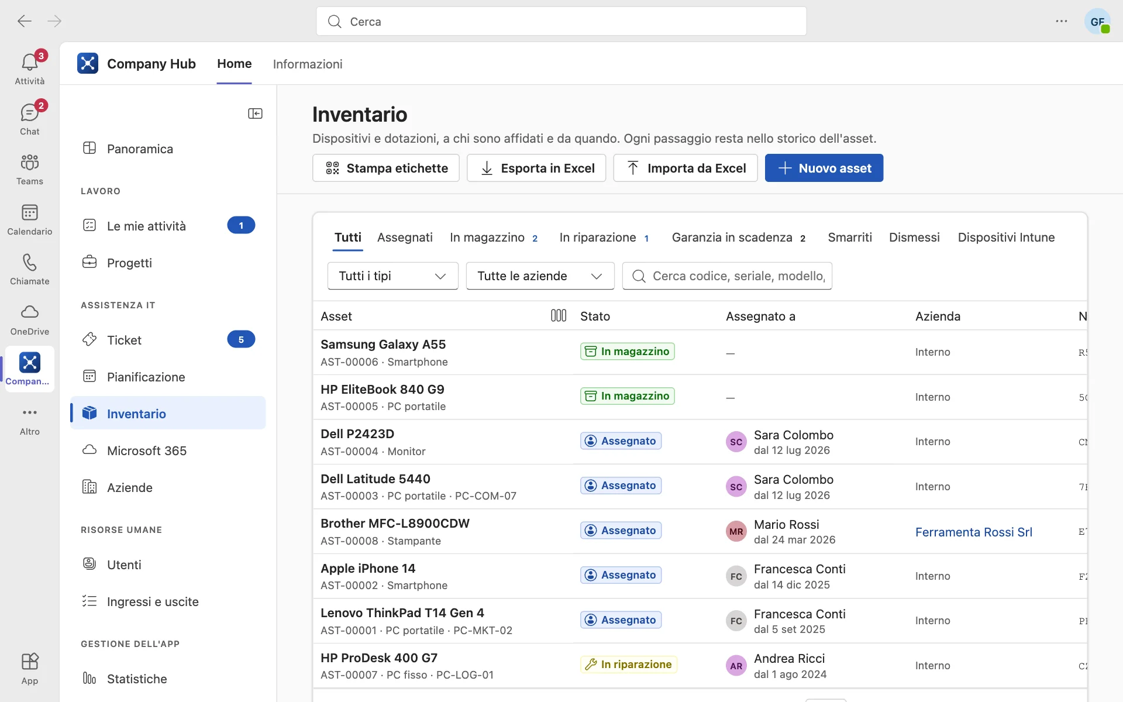Open the GF profile avatar
1123x702 pixels.
click(1097, 22)
